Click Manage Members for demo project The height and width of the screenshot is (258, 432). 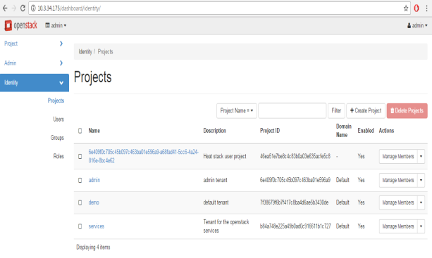[x=398, y=202]
